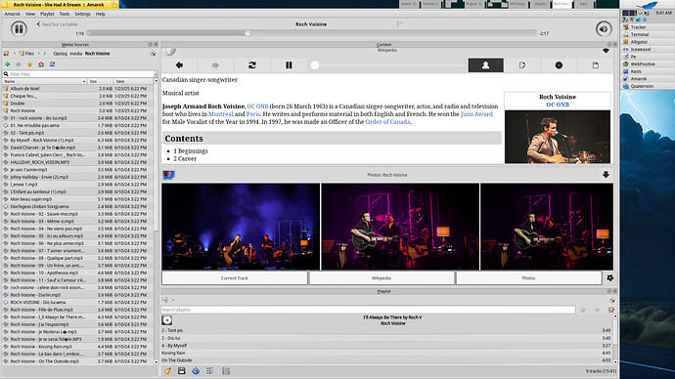
Task: Click the Wikipedia applet slider handle
Action: click(x=315, y=64)
